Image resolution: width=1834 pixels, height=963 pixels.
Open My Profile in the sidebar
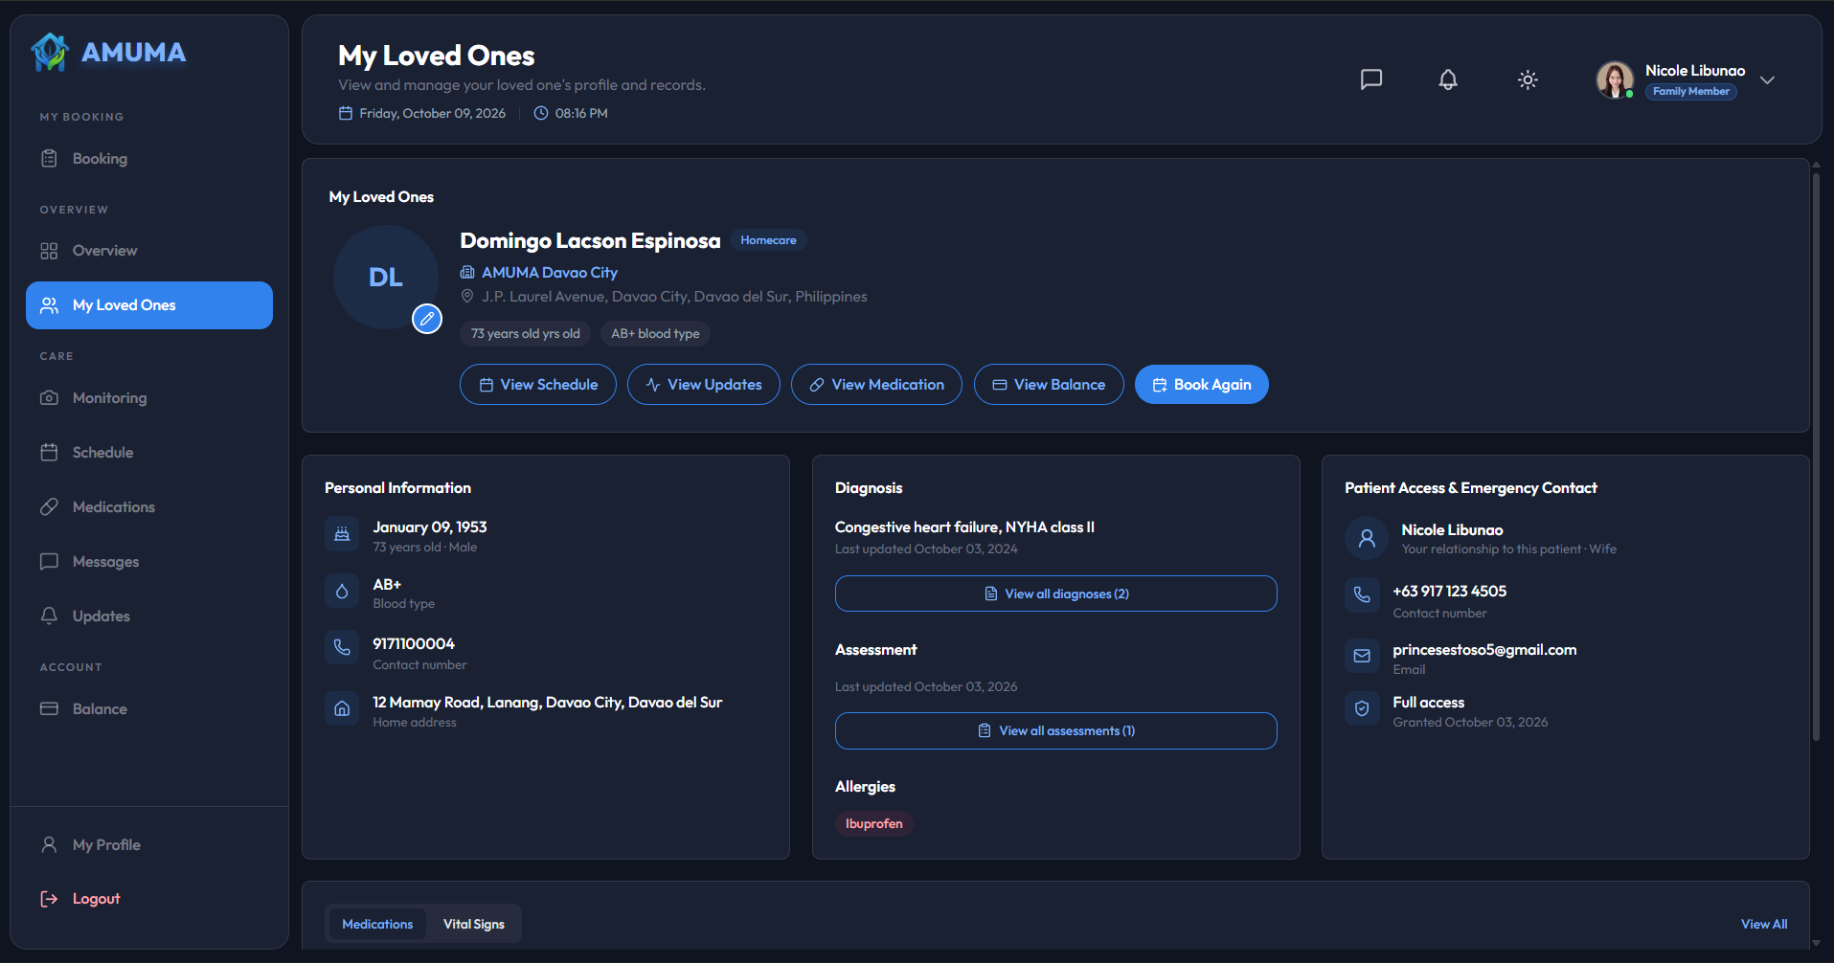point(149,845)
